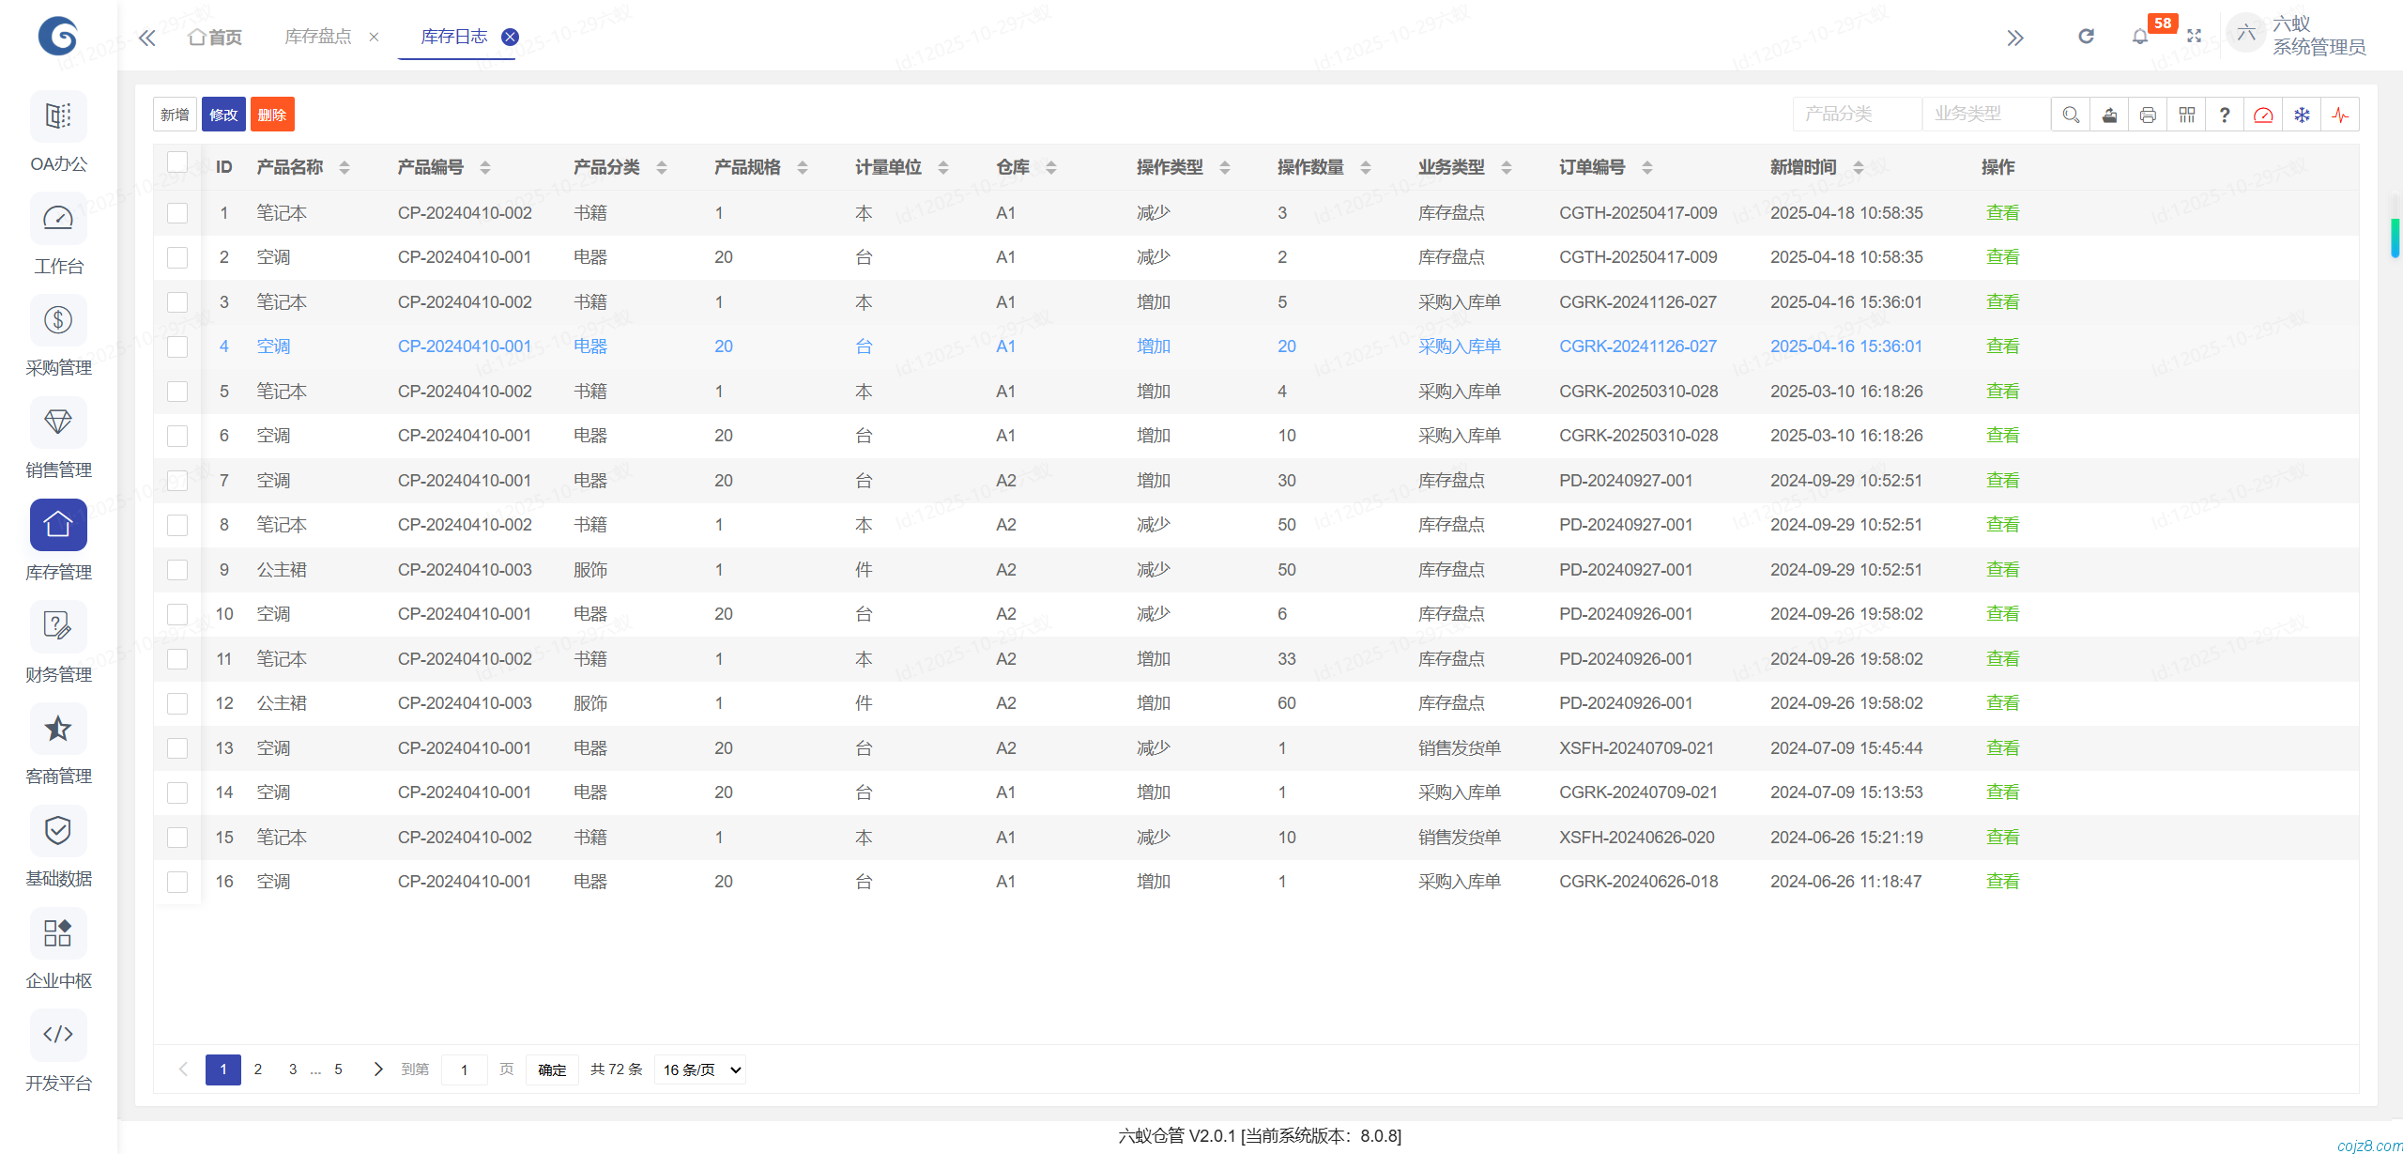Image resolution: width=2403 pixels, height=1154 pixels.
Task: Click the blue snowflake icon
Action: pos(2302,115)
